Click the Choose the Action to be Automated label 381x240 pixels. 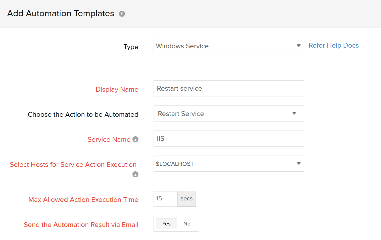[83, 114]
